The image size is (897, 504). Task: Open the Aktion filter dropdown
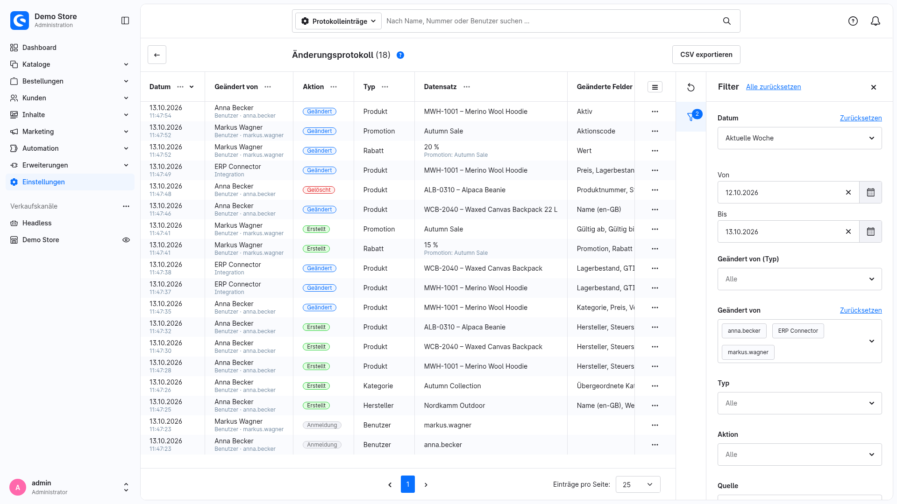coord(800,455)
